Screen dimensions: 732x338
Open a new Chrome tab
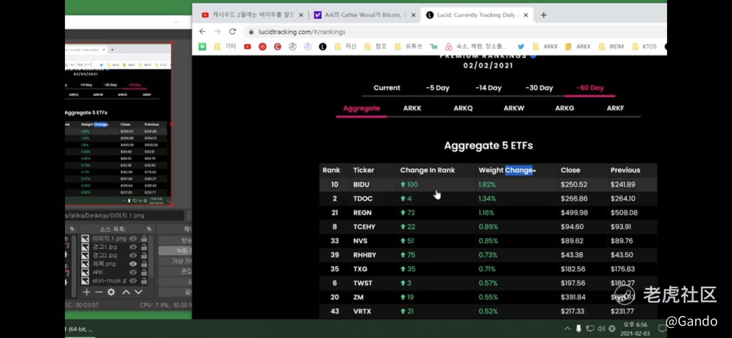[x=543, y=15]
